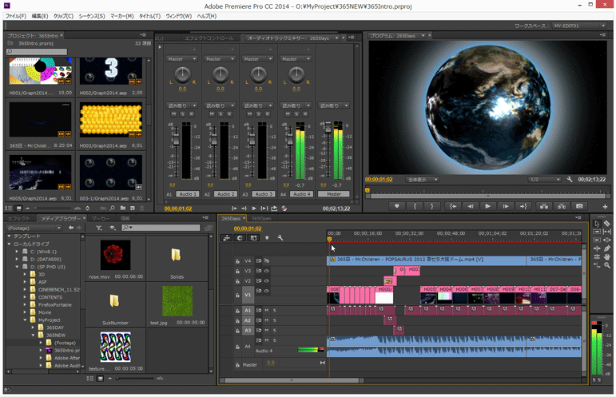
Task: Switch Project panel to icon view
Action: pyautogui.click(x=19, y=208)
